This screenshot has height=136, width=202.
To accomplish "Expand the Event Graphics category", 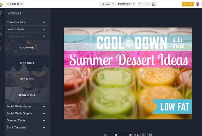I will click(27, 22).
